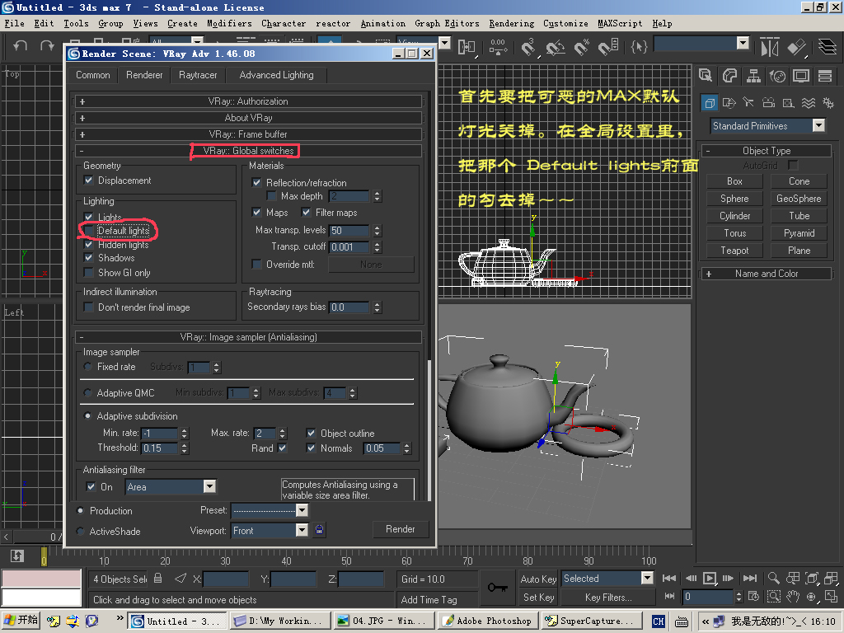Toggle the Shadows checkbox
Screen dimensions: 844x633
point(89,258)
